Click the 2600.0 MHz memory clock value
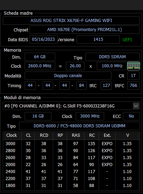This screenshot has width=143, height=194. [x=40, y=66]
